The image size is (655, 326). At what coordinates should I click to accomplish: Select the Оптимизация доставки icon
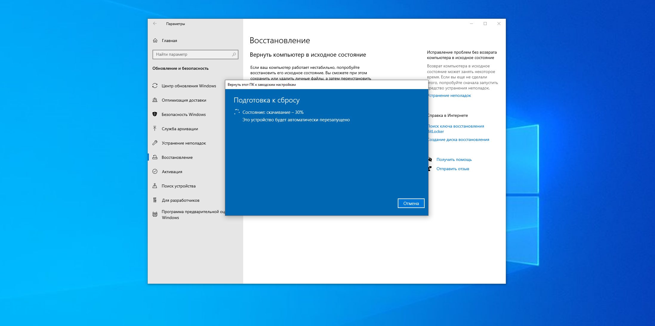(x=155, y=100)
